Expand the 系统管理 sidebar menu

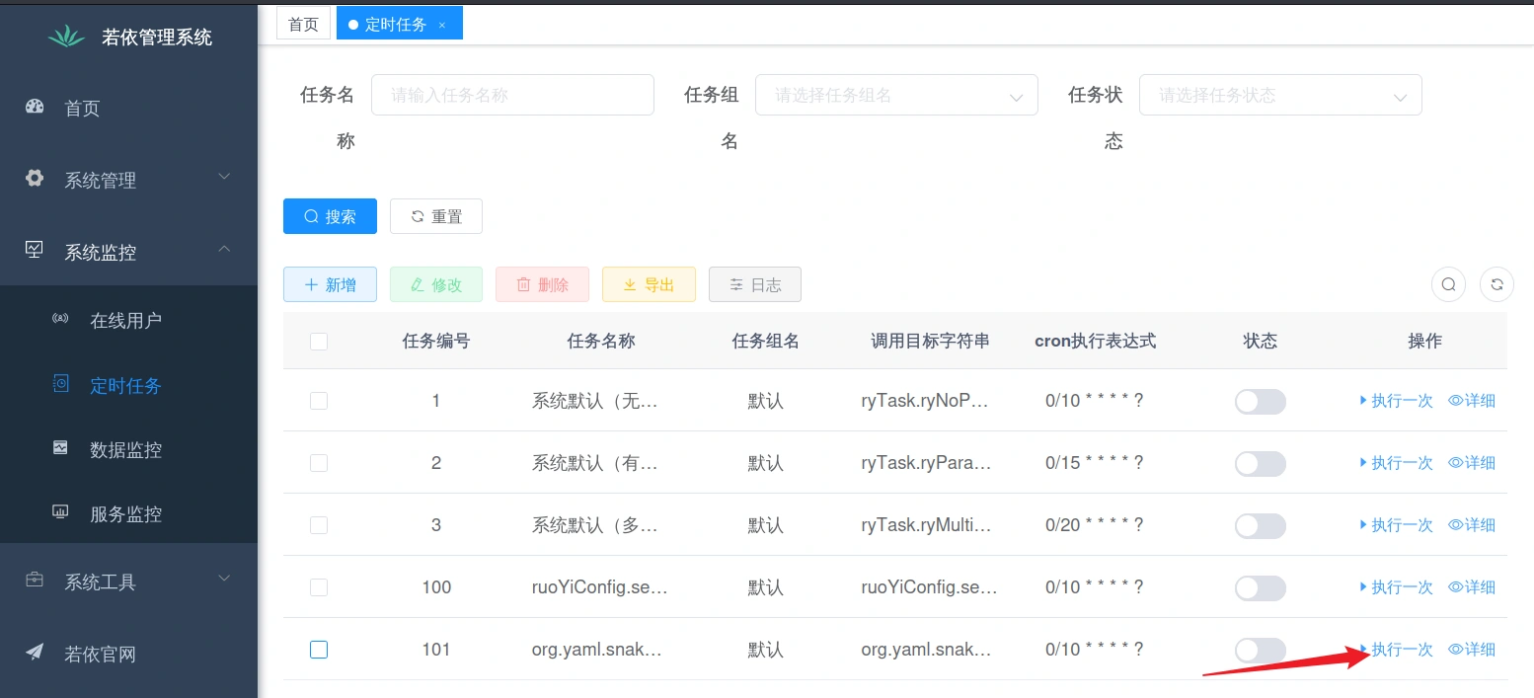(x=128, y=180)
